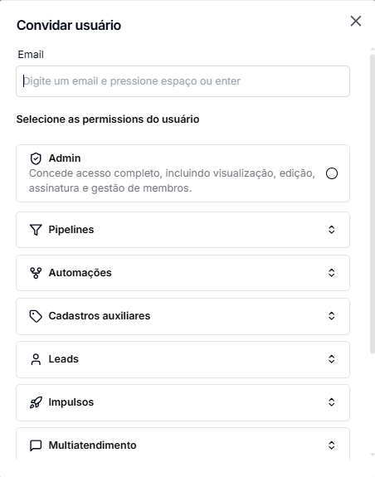This screenshot has height=477, width=375.
Task: Expand the Pipelines permissions chevron
Action: point(332,230)
